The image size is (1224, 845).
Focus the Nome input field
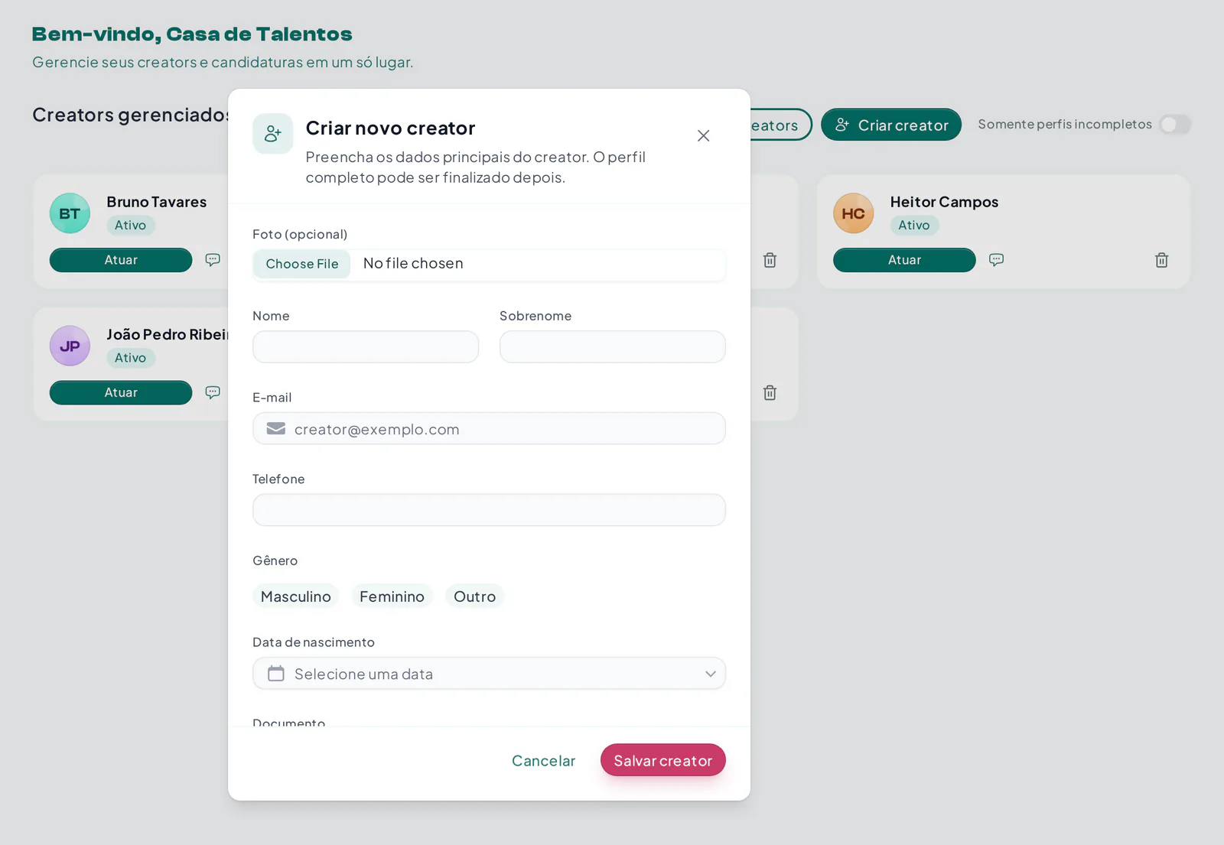coord(366,346)
